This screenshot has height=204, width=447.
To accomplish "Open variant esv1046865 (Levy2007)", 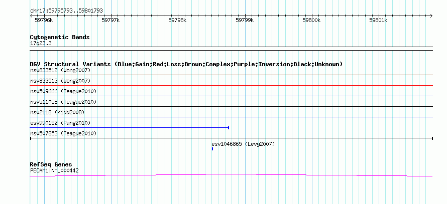I will [243, 144].
